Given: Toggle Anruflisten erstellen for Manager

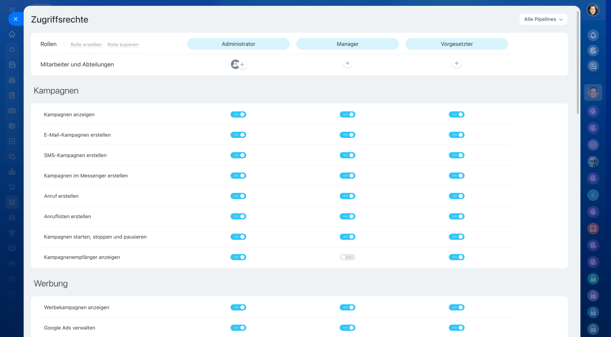Looking at the screenshot, I should click(x=348, y=216).
